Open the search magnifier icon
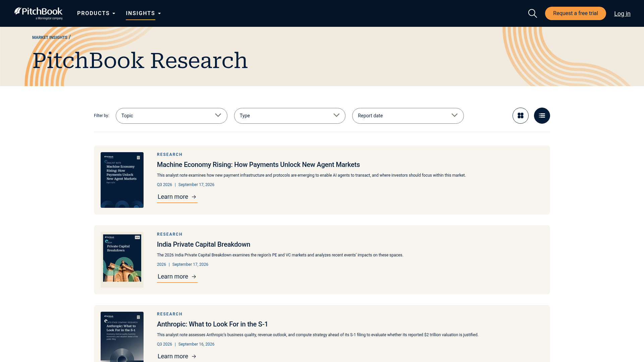 point(533,13)
